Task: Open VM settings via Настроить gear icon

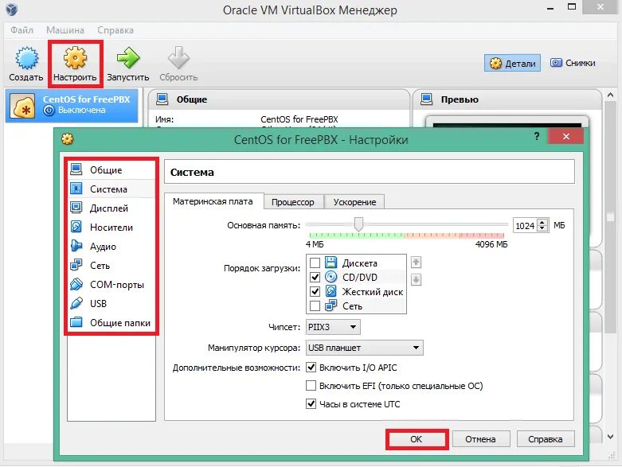Action: pos(75,58)
